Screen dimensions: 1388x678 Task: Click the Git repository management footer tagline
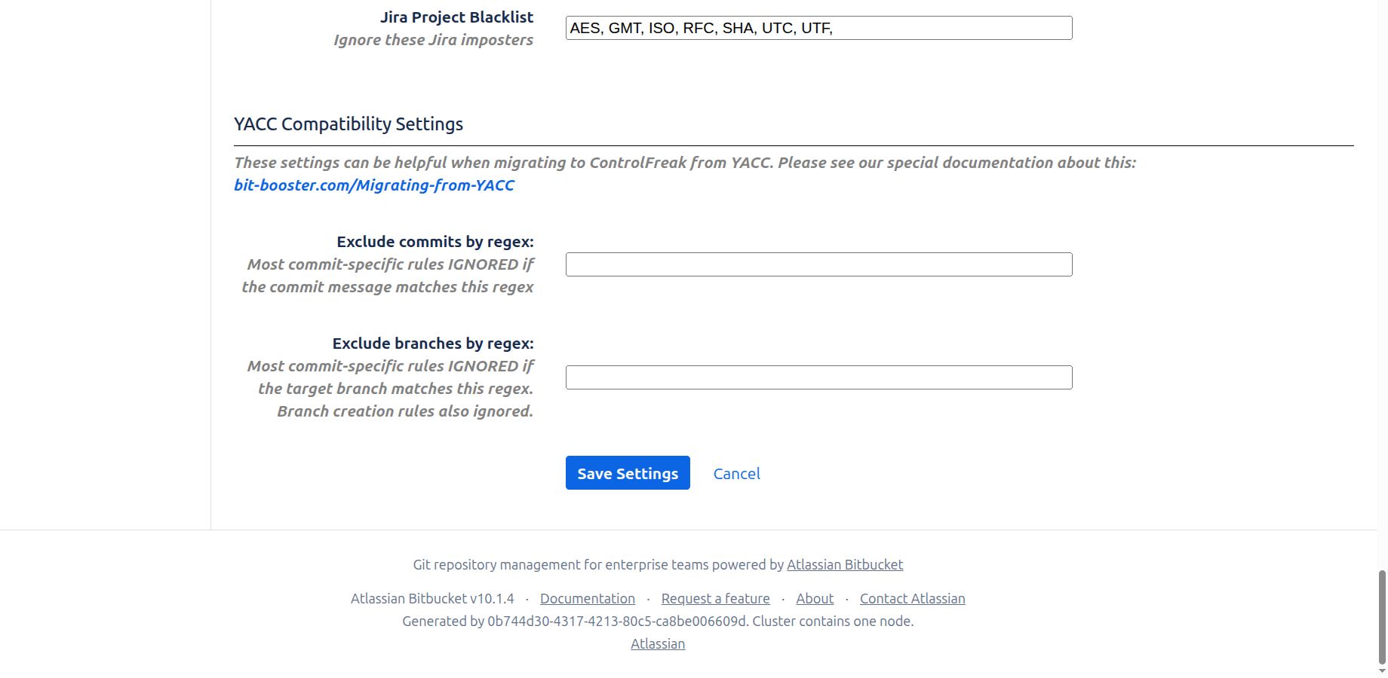598,564
